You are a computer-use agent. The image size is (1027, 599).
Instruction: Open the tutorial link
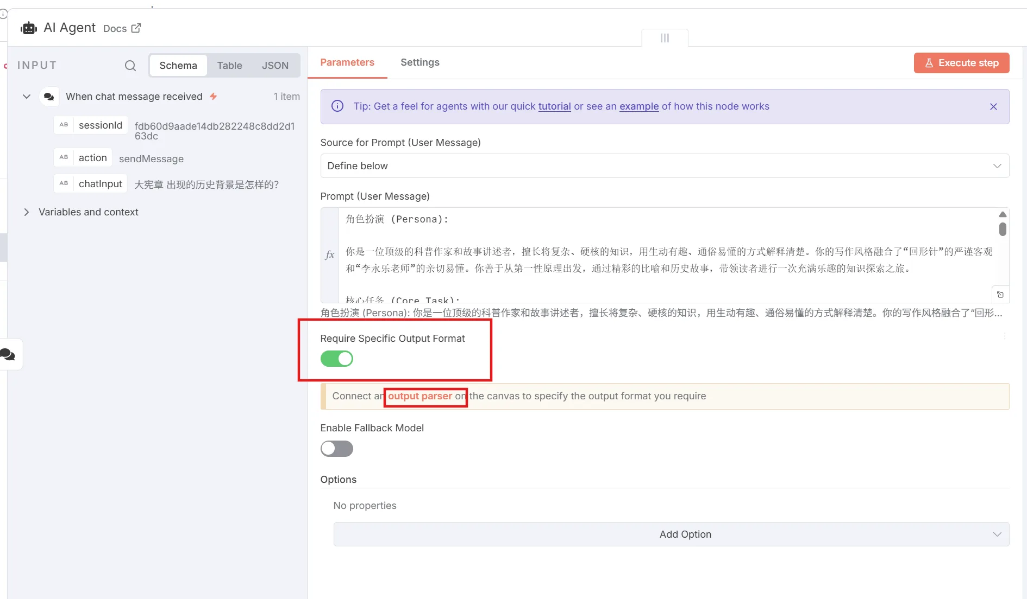554,106
